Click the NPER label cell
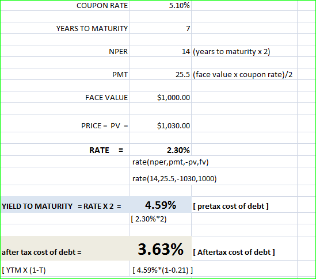The image size is (316, 279). point(119,52)
